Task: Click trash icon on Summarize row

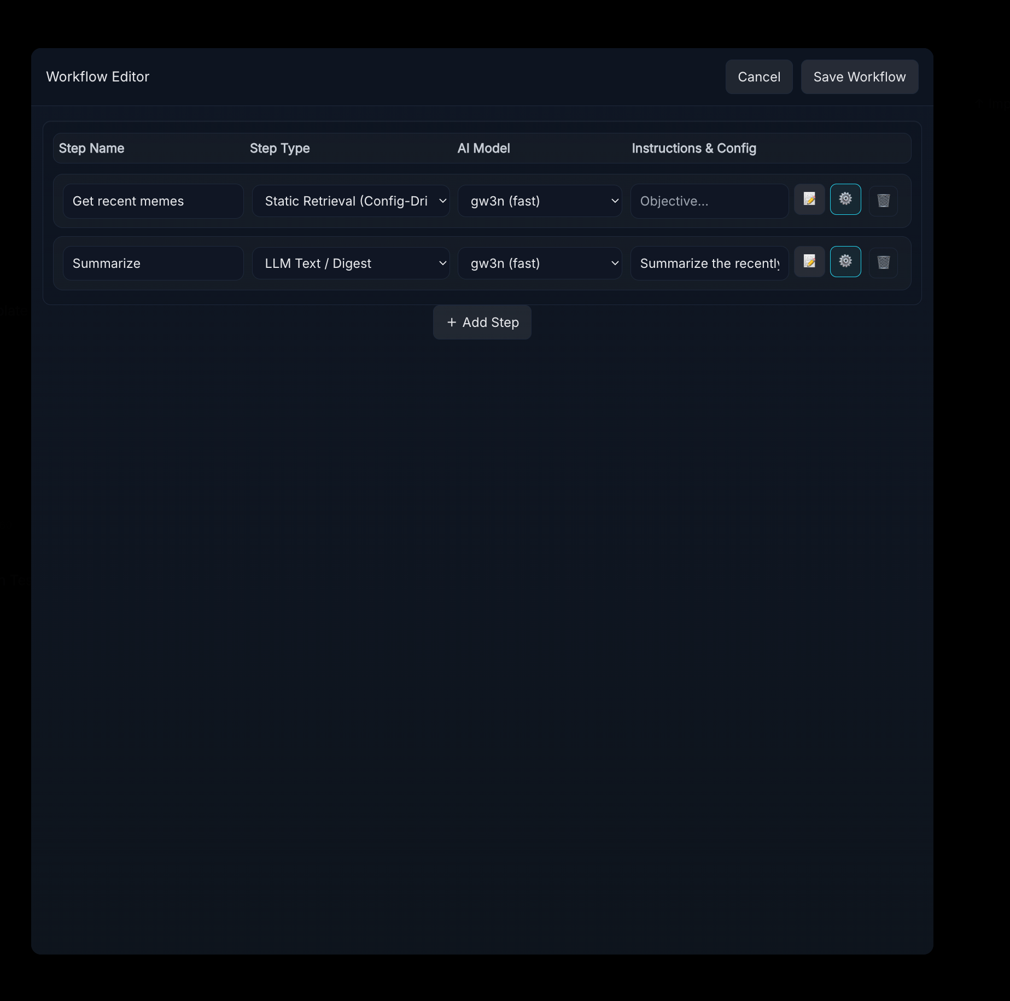Action: (x=883, y=263)
